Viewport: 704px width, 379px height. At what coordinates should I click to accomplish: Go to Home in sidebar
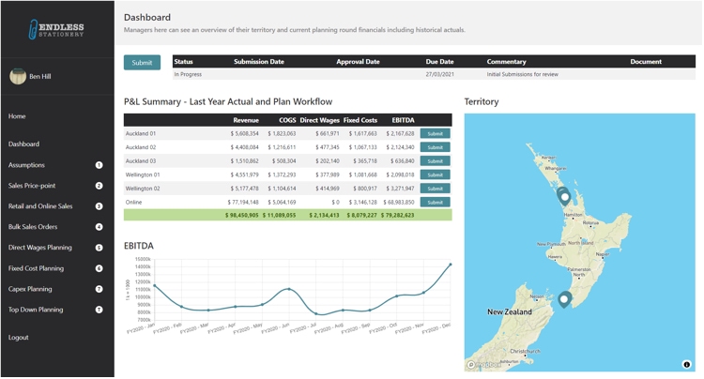17,116
